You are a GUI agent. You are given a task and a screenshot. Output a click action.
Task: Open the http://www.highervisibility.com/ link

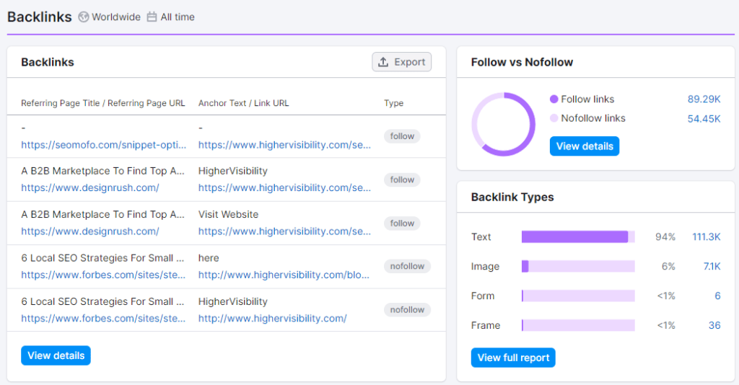tap(272, 319)
